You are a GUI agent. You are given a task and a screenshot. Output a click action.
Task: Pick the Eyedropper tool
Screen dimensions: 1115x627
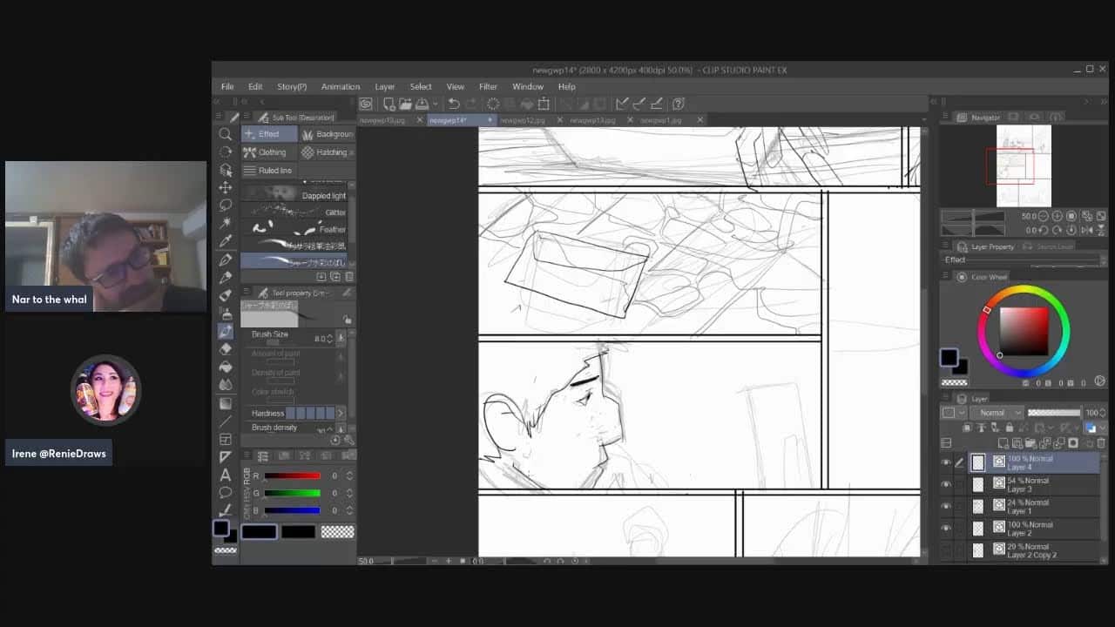click(226, 241)
